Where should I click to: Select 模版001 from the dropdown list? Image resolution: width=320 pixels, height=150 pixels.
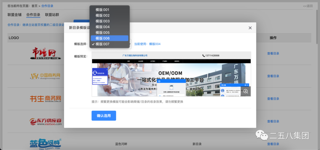click(110, 10)
